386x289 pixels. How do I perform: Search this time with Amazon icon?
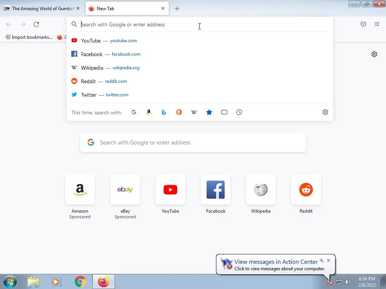point(149,112)
